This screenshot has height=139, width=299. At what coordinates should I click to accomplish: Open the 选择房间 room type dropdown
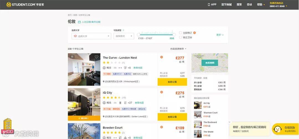(124, 36)
